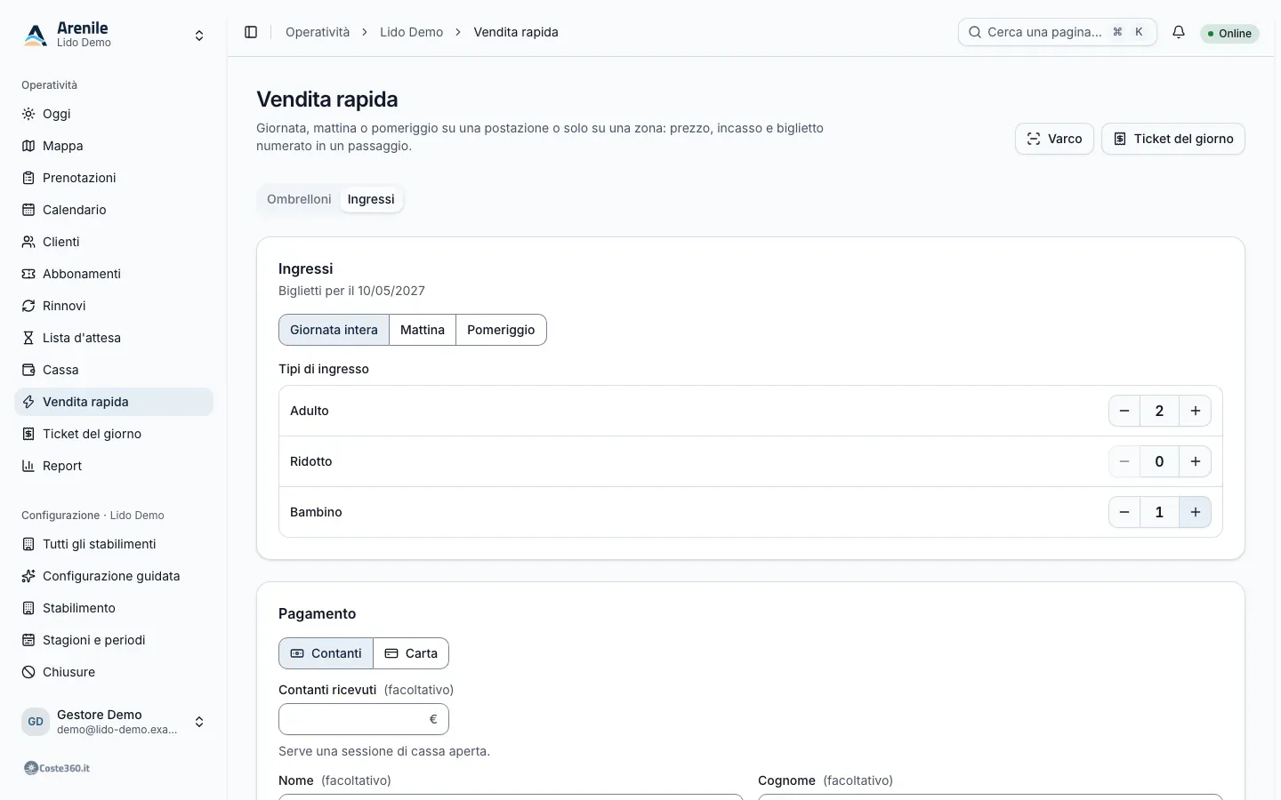Increase Bambino ticket count

pyautogui.click(x=1196, y=512)
